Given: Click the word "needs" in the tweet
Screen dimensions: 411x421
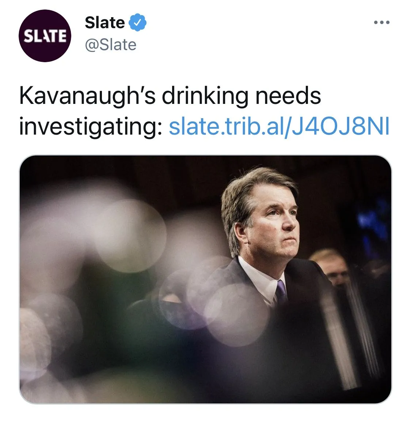Looking at the screenshot, I should click(x=288, y=96).
